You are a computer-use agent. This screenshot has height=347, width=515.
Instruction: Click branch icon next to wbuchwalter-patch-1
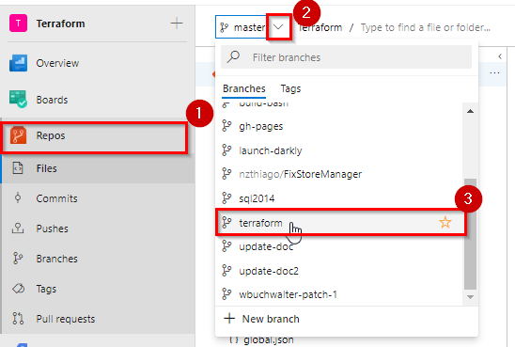226,294
